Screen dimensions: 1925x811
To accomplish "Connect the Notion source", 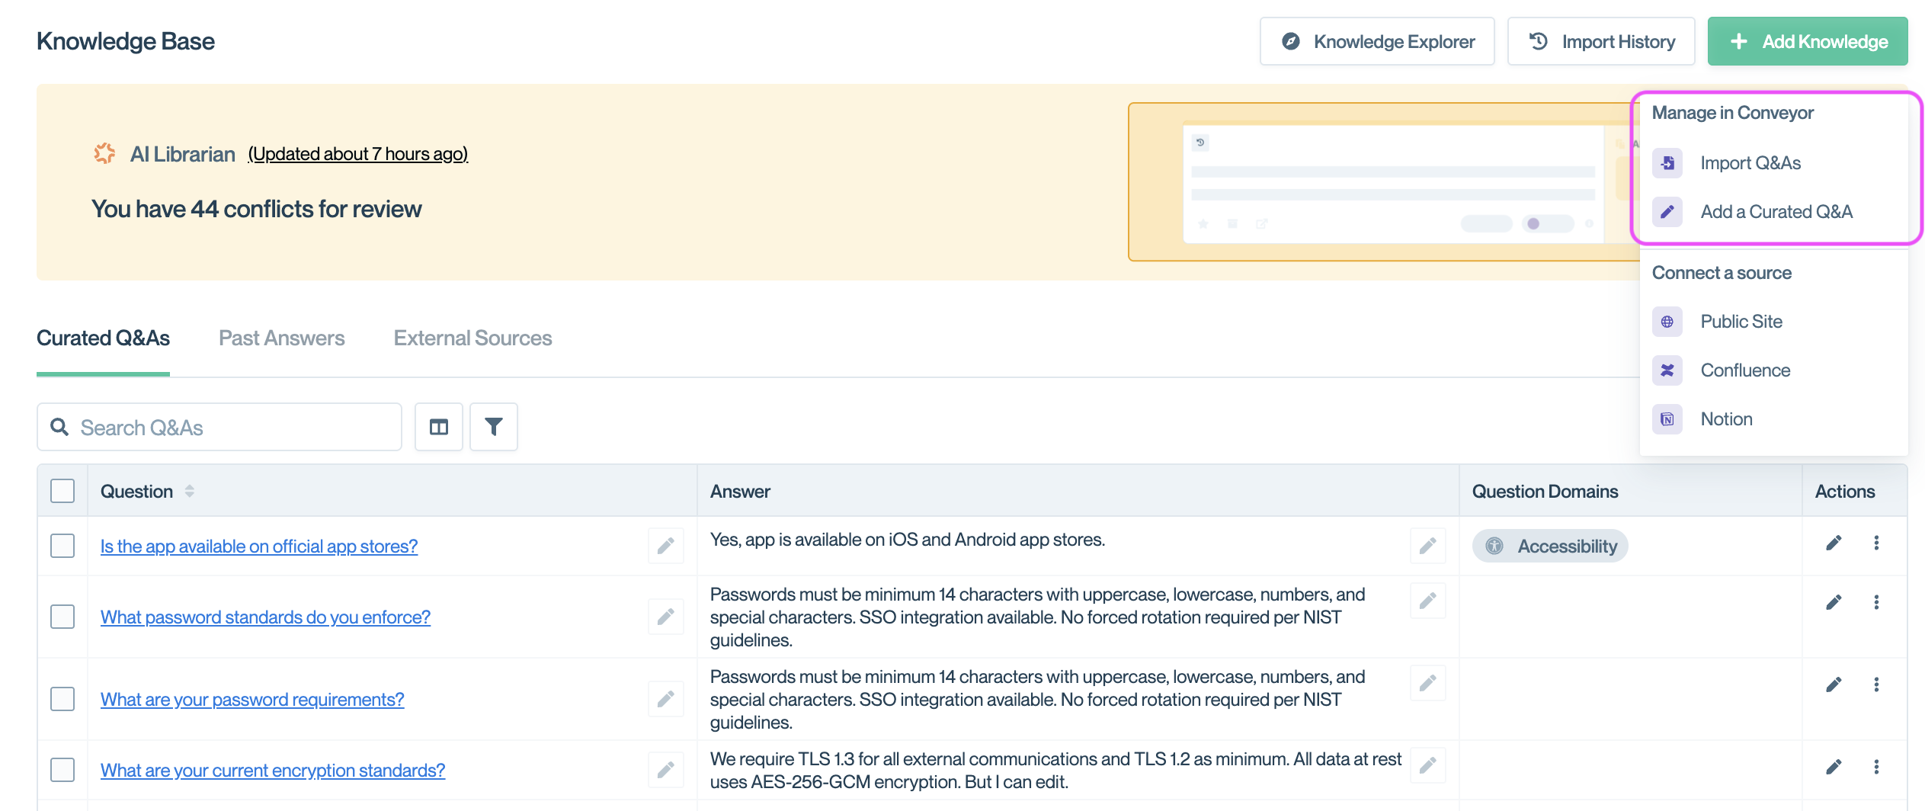I will point(1773,419).
